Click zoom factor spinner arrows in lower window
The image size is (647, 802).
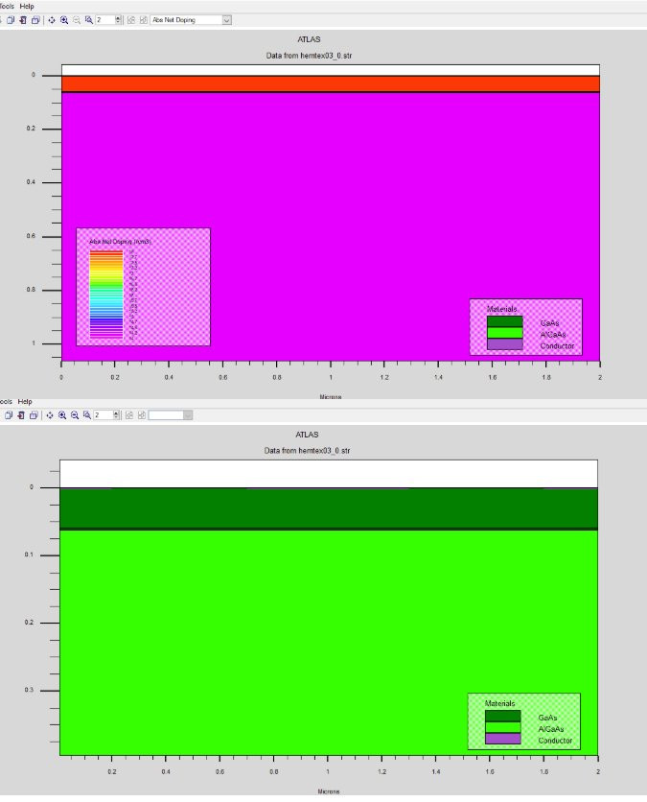(x=117, y=415)
